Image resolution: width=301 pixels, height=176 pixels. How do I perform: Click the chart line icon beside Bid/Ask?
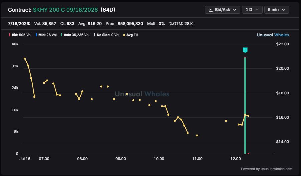(x=211, y=10)
